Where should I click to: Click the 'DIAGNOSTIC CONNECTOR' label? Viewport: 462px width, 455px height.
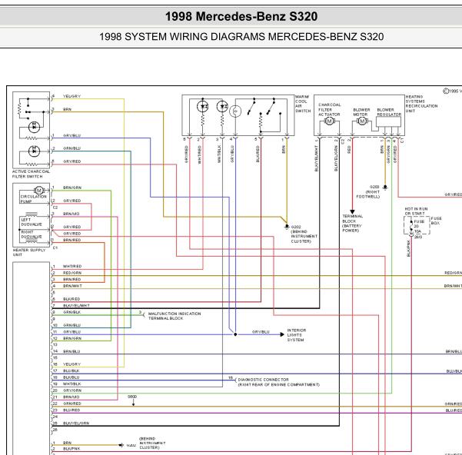coord(263,380)
